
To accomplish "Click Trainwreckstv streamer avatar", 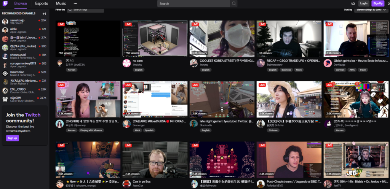I will (x=261, y=63).
